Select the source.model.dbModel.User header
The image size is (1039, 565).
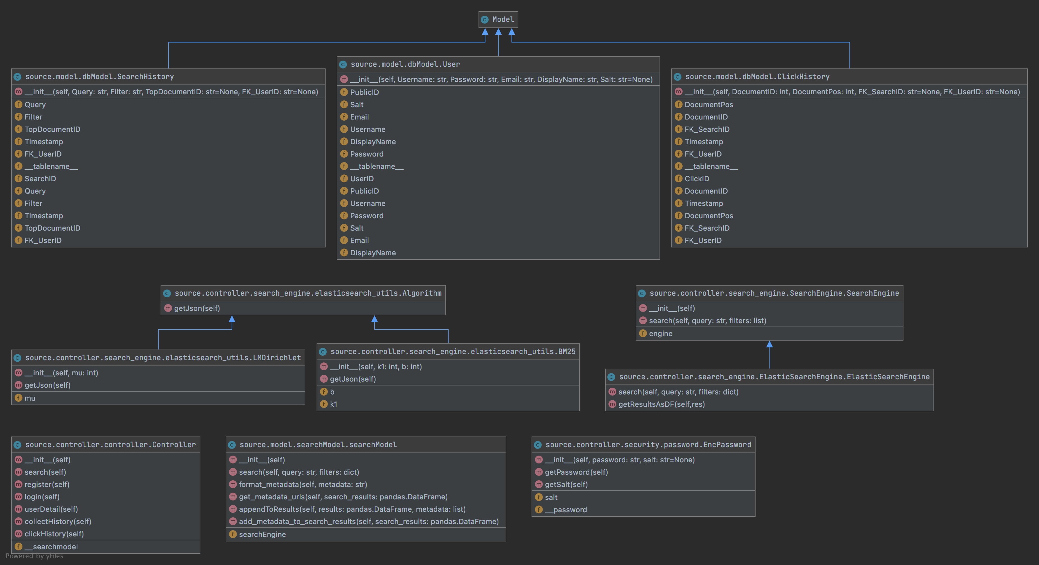(x=498, y=64)
